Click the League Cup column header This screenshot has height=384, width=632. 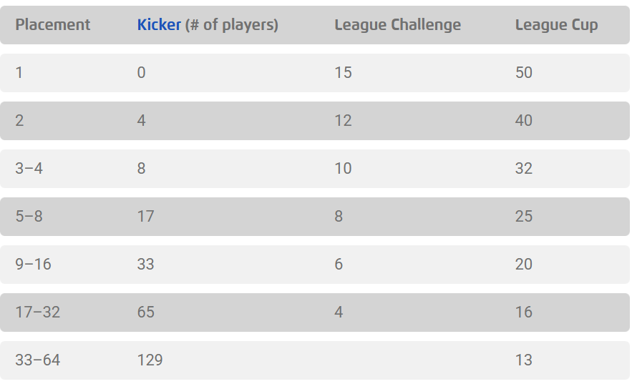(x=556, y=25)
